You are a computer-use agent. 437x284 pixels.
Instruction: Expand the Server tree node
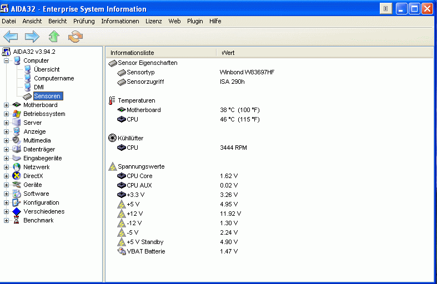pos(7,123)
